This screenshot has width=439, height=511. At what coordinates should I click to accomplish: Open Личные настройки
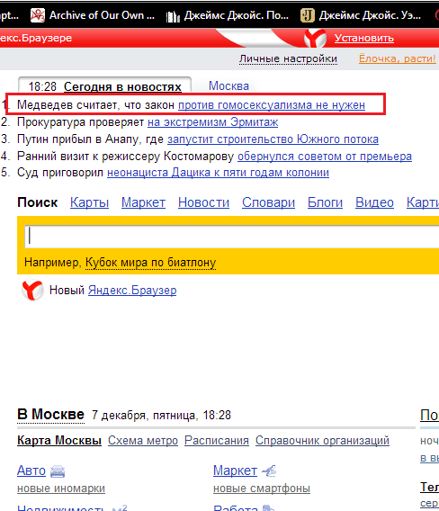pyautogui.click(x=288, y=58)
